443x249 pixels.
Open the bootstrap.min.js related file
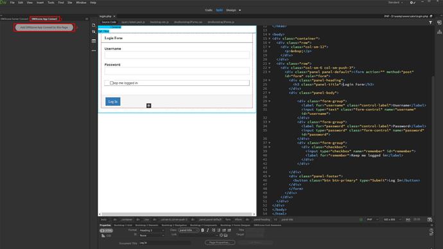[x=159, y=22]
